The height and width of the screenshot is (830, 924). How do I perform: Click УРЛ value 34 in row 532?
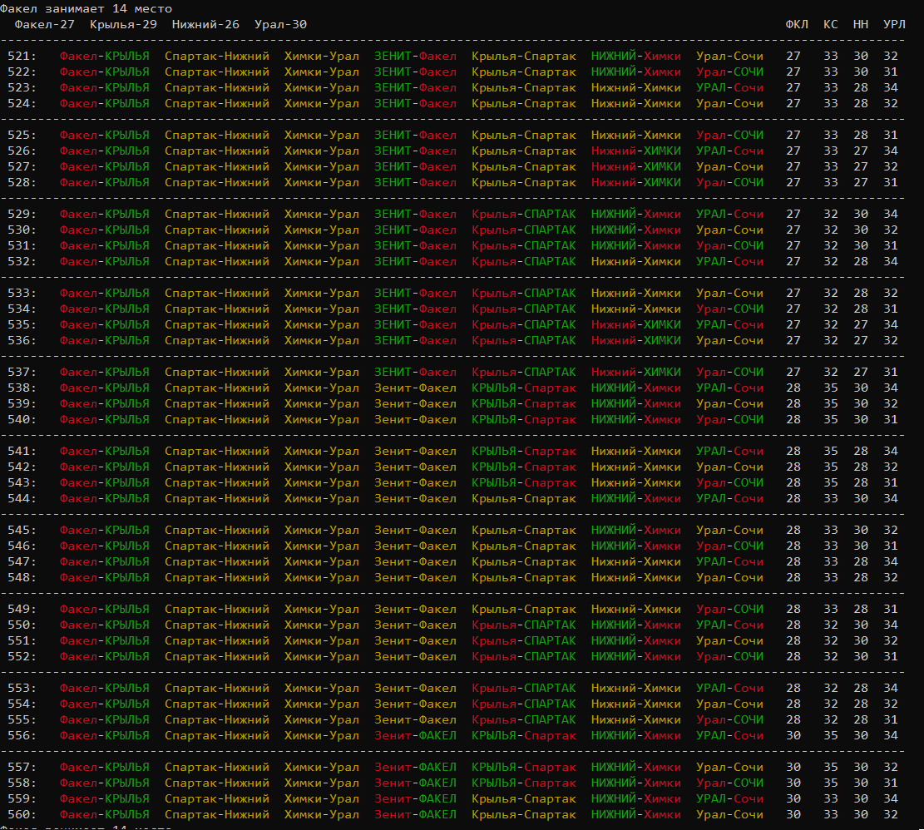coord(891,261)
